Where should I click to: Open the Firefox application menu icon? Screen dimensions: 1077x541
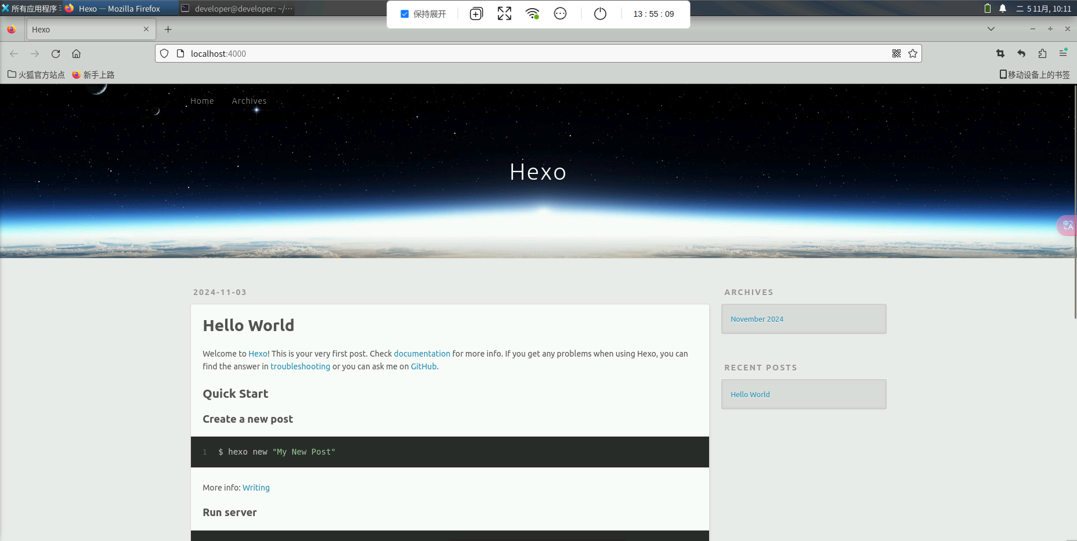pos(1063,53)
